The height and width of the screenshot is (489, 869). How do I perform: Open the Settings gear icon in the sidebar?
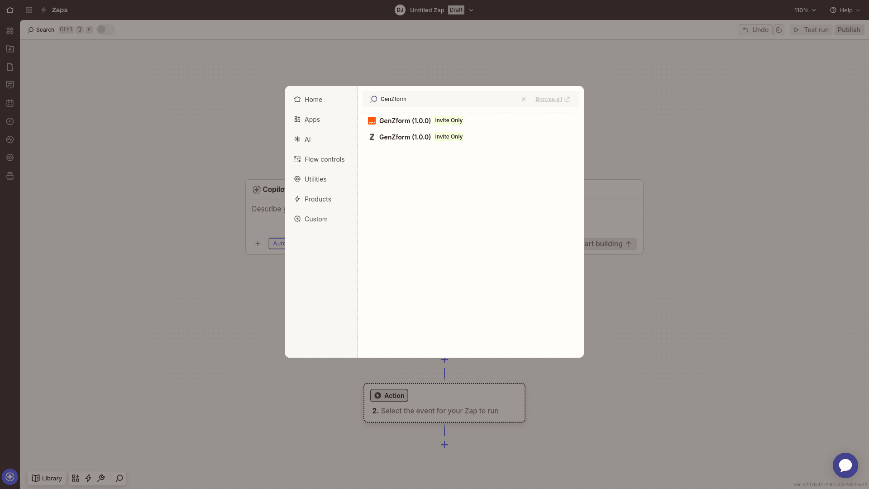(x=10, y=158)
